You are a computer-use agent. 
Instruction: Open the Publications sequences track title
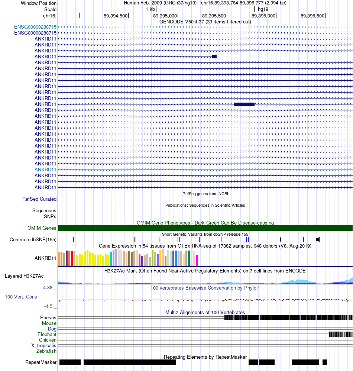click(205, 205)
